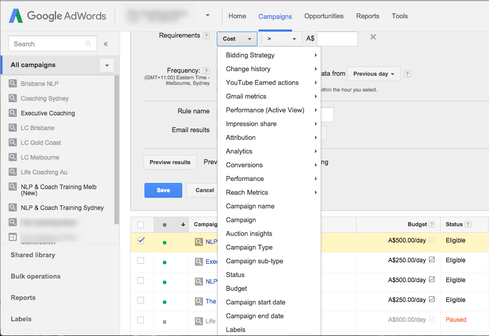Click the search campaign icon beside Brisbane NLP

pyautogui.click(x=13, y=83)
